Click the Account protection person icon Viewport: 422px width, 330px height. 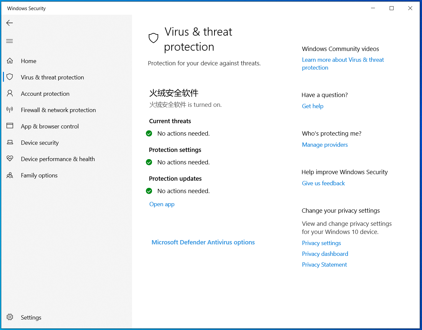pyautogui.click(x=10, y=93)
